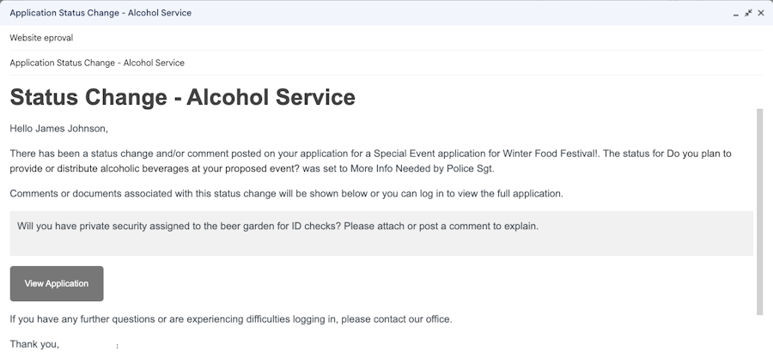Viewport: 773px width, 357px height.
Task: Click the 'Hello James Johnson,' greeting line
Action: click(59, 129)
